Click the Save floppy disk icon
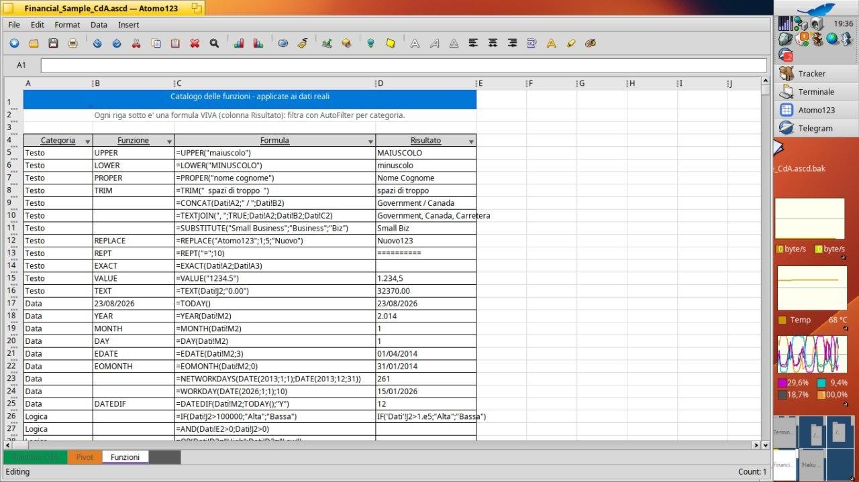The height and width of the screenshot is (482, 859). click(x=53, y=43)
